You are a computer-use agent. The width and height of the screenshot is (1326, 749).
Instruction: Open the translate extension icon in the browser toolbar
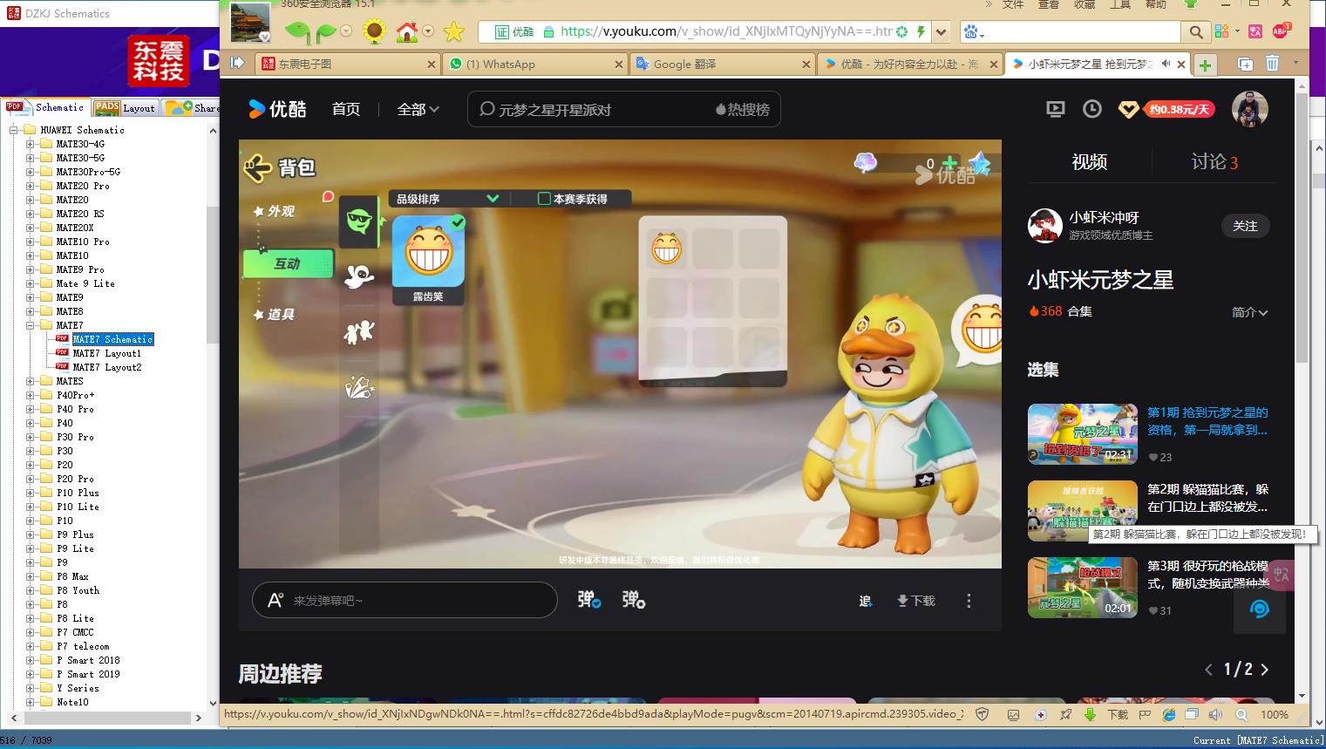(x=1255, y=31)
